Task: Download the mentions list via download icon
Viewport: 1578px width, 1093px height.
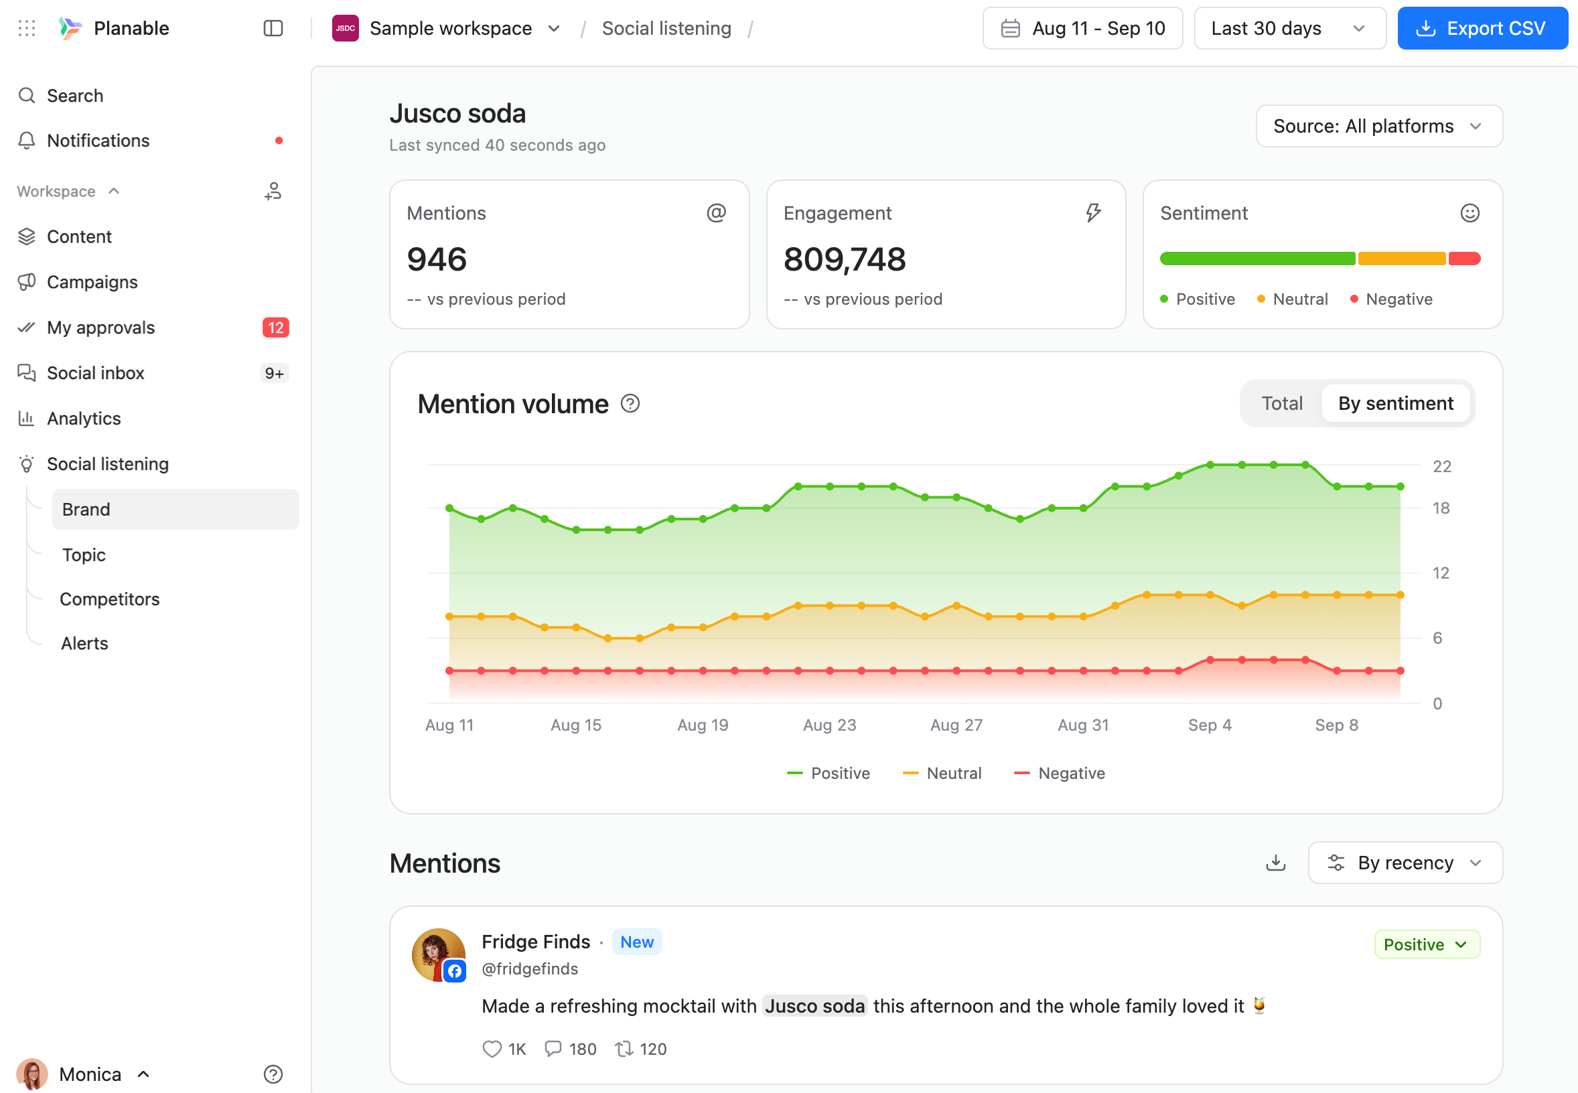Action: tap(1275, 862)
